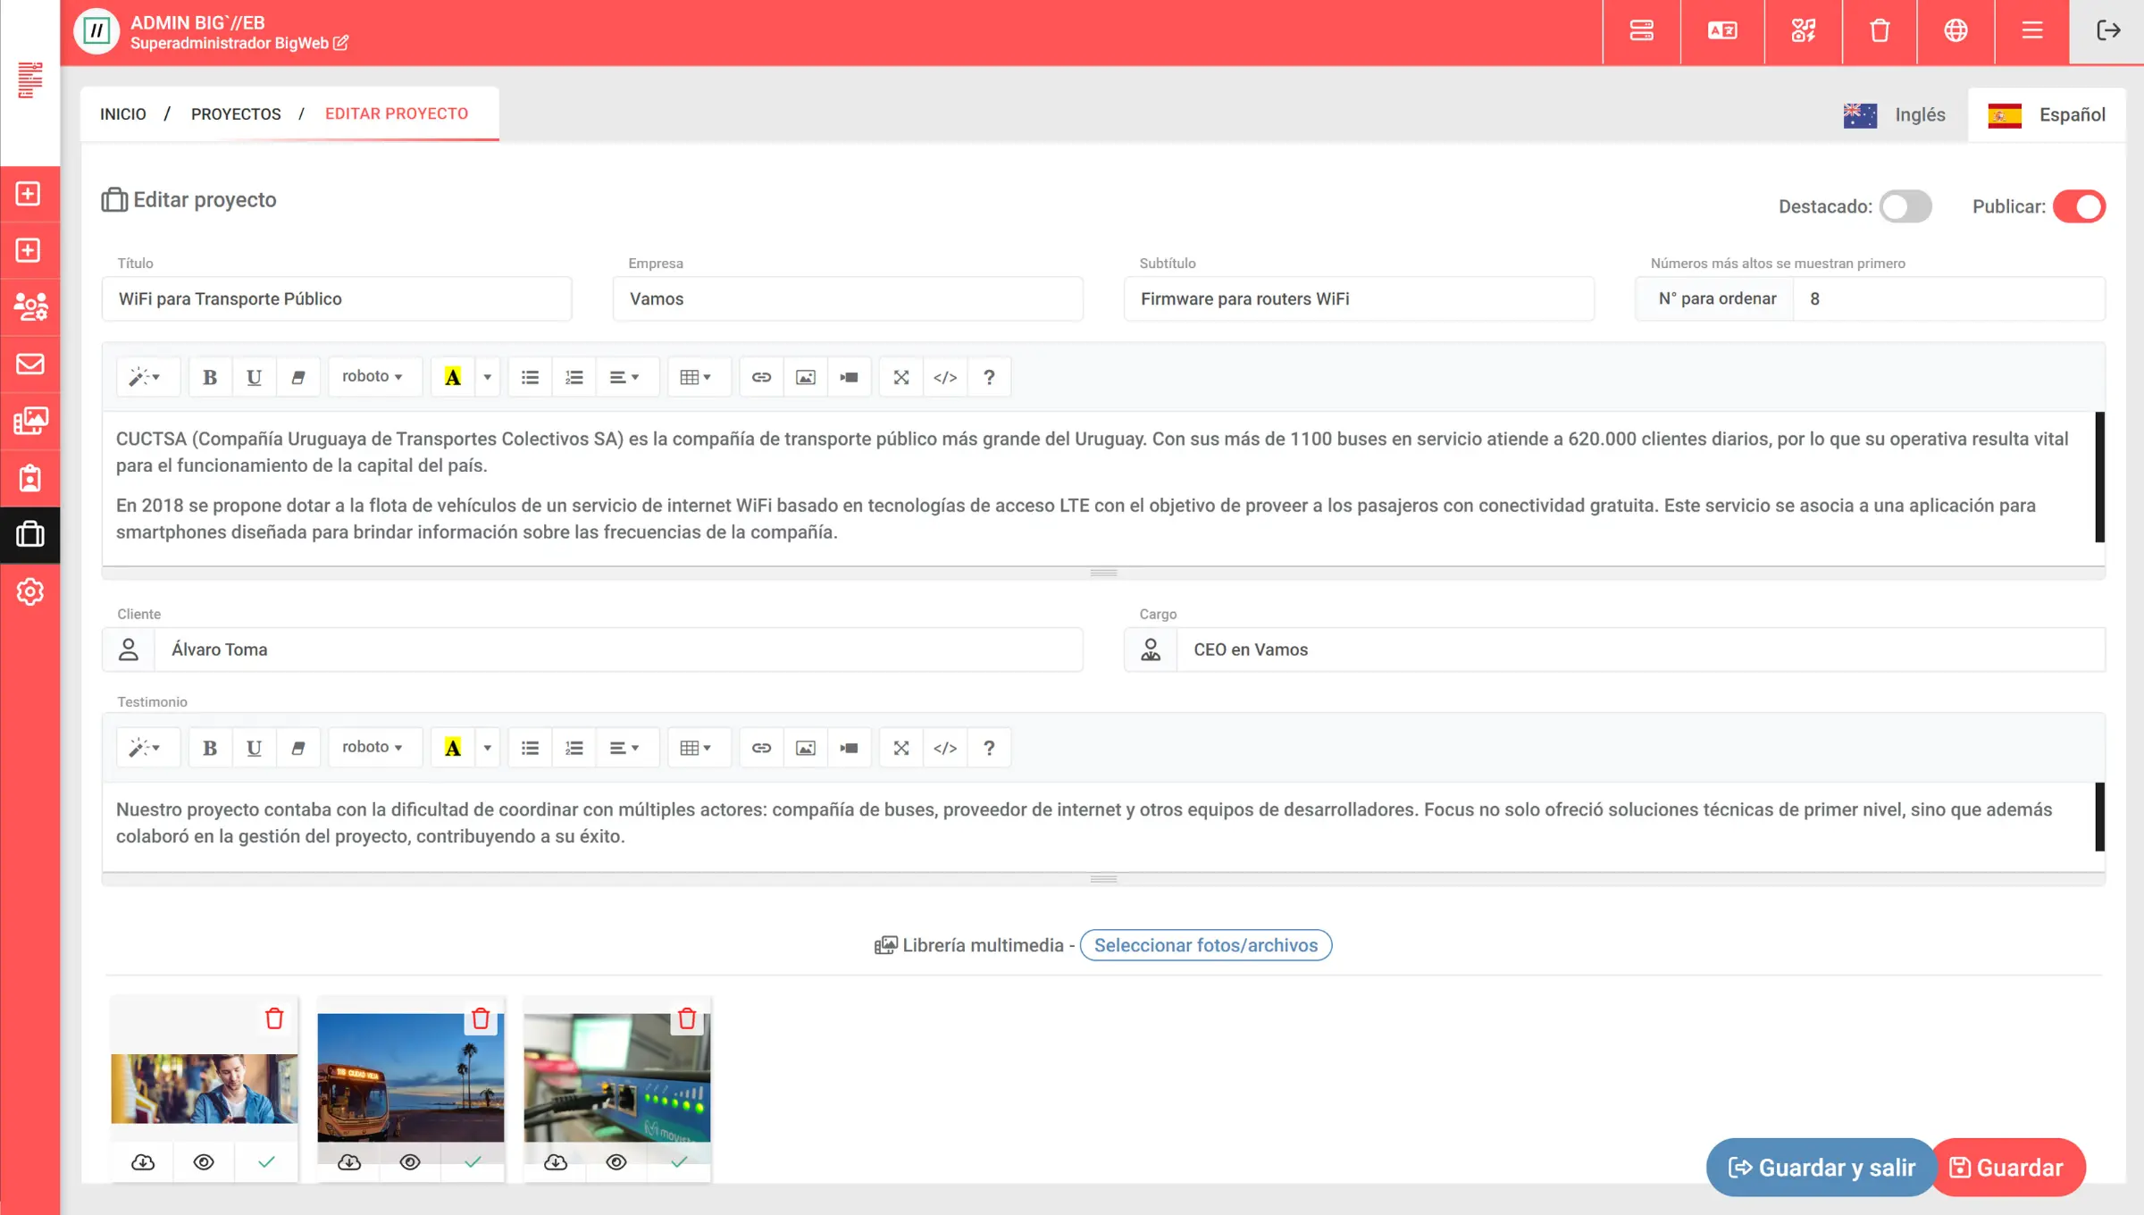The width and height of the screenshot is (2144, 1215).
Task: Insert link in the description editor
Action: pos(761,377)
